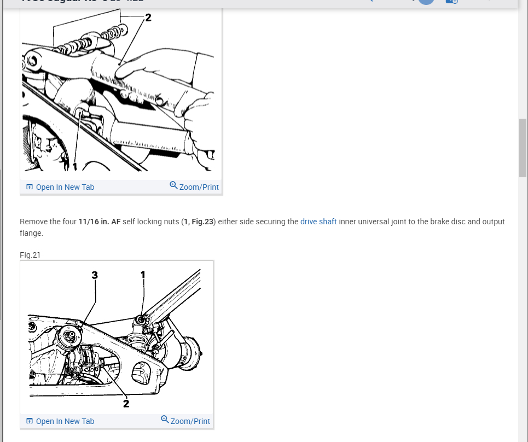
Task: Follow the 'drive shaft' hyperlink
Action: [x=318, y=222]
